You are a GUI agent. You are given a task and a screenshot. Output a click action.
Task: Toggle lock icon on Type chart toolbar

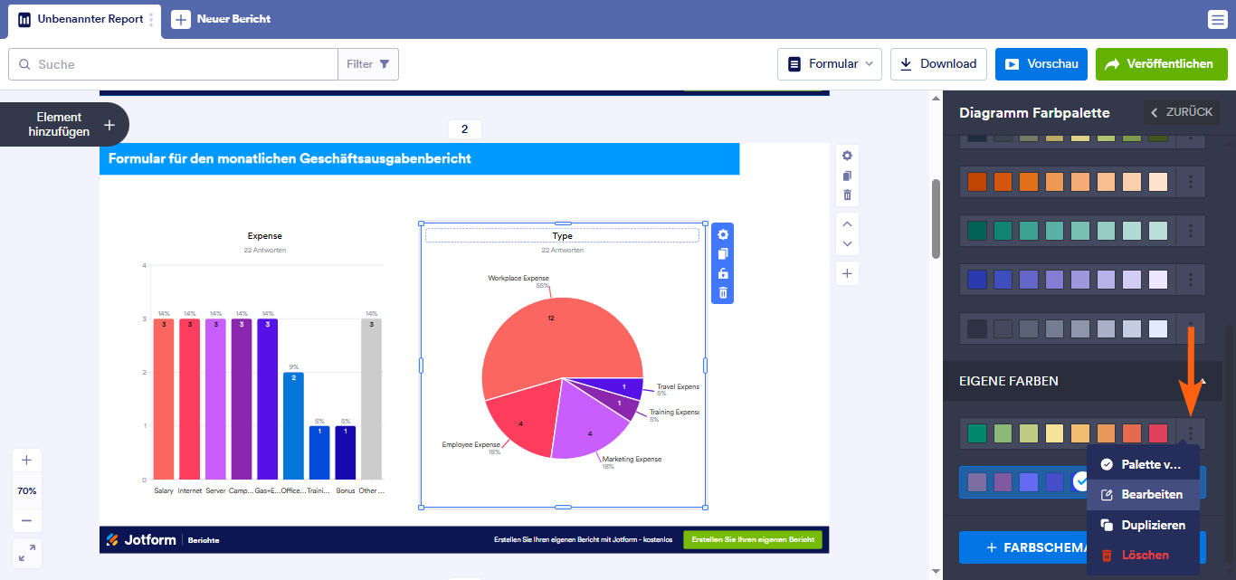[722, 273]
